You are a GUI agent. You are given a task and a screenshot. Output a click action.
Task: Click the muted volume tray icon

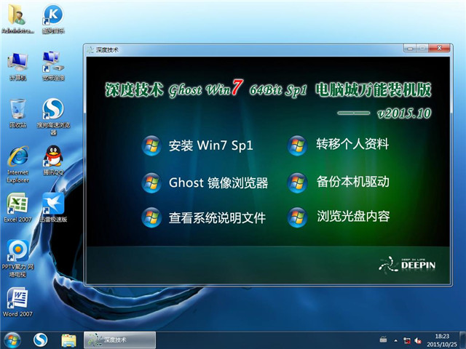click(x=418, y=341)
